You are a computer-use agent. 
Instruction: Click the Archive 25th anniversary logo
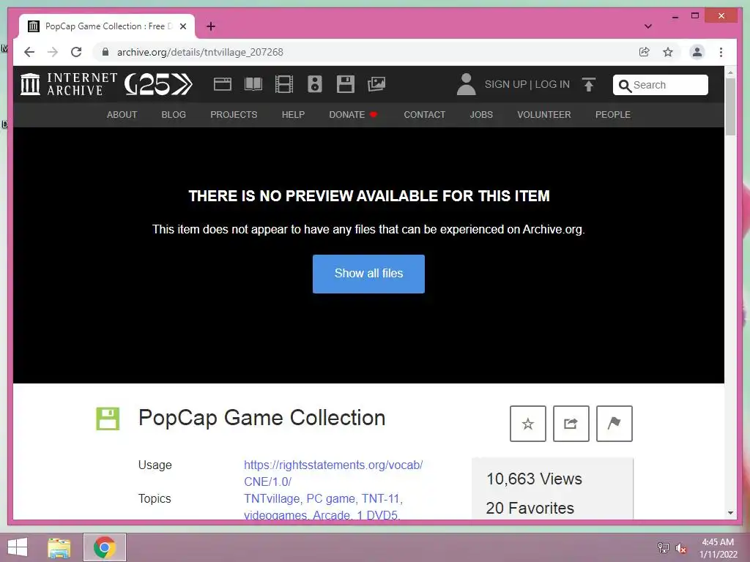click(x=158, y=85)
